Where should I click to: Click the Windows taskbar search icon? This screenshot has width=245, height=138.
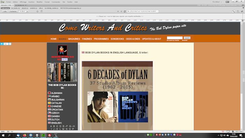(9, 135)
